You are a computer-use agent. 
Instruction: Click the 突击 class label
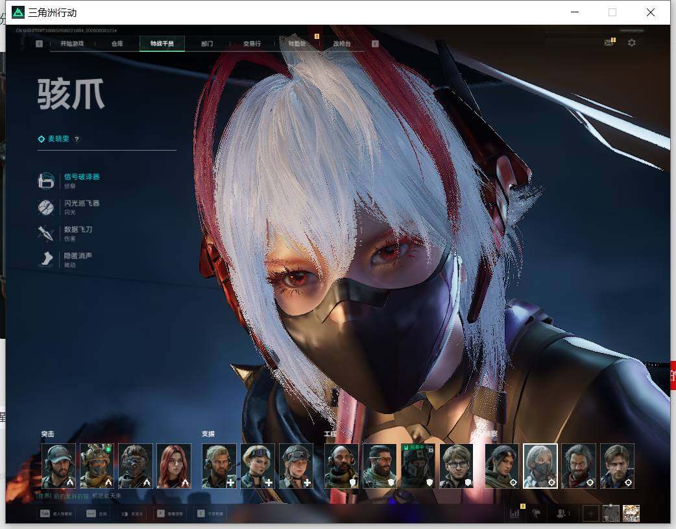pos(48,434)
